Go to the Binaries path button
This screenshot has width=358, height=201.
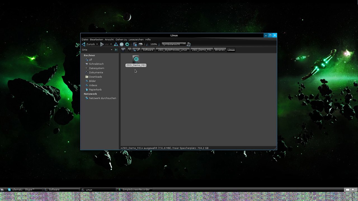pyautogui.click(x=220, y=50)
